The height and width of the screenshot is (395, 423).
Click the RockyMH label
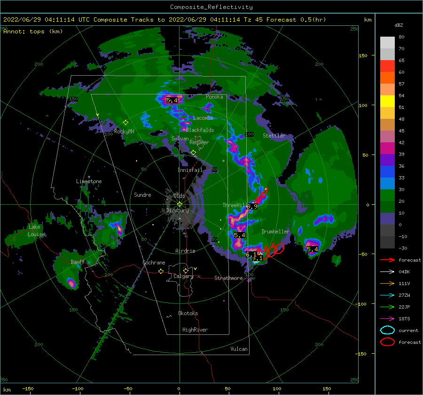point(124,132)
